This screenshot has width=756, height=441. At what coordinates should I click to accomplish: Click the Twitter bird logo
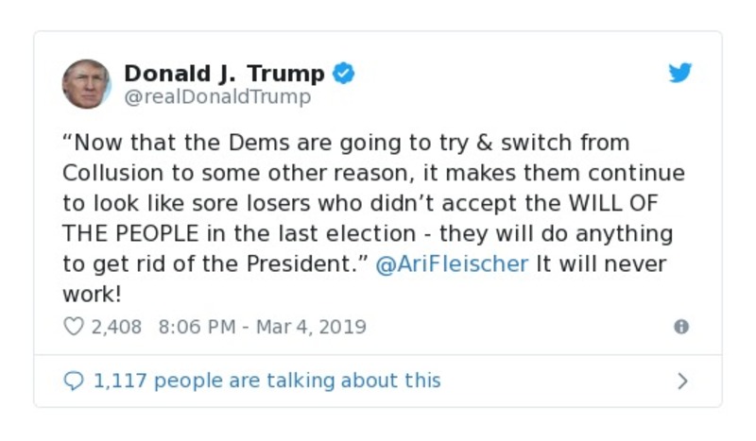tap(680, 74)
